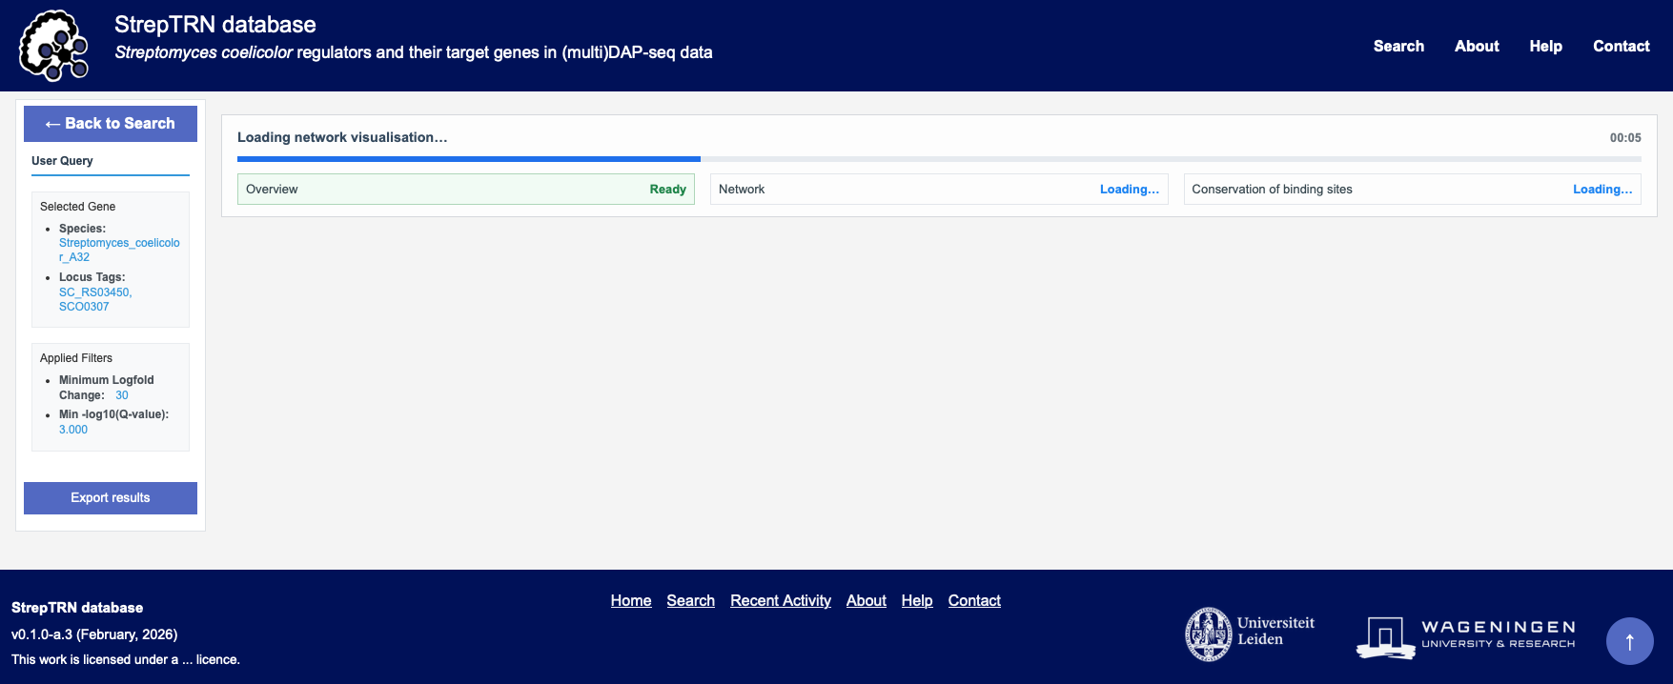The height and width of the screenshot is (684, 1673).
Task: Click the 00:05 loading timer
Action: (x=1625, y=138)
